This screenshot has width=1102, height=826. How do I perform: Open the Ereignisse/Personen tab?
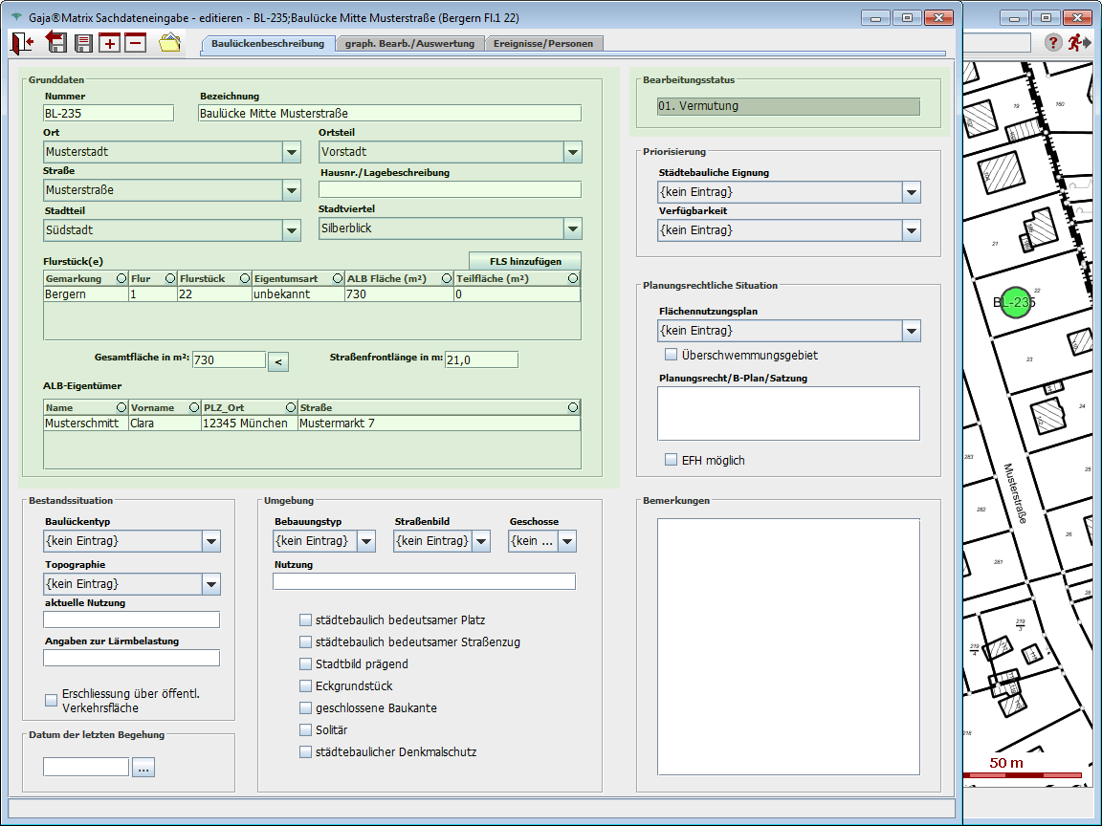543,43
